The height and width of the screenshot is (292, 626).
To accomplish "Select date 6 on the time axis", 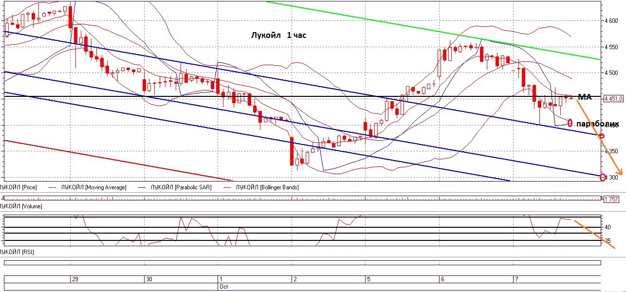I will point(442,279).
